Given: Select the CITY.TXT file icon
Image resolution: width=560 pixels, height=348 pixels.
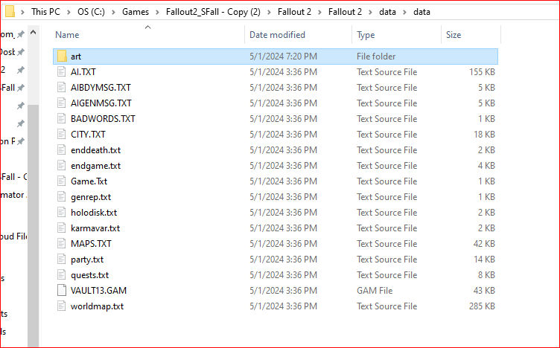Looking at the screenshot, I should tap(62, 135).
